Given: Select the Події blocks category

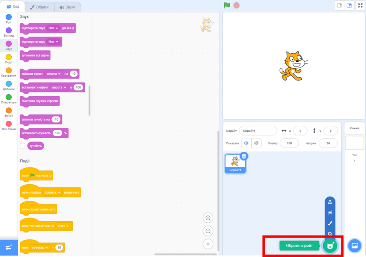Looking at the screenshot, I should [x=9, y=58].
